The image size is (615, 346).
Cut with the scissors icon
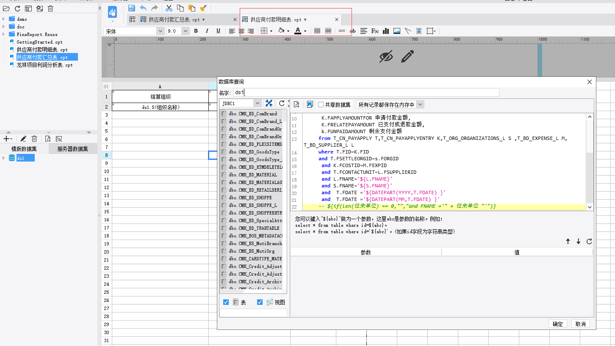click(x=169, y=8)
